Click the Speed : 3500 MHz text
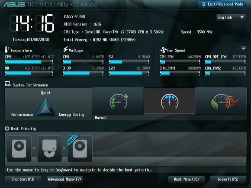251x188 pixels. click(197, 32)
